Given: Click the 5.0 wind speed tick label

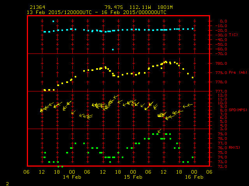Looking at the screenshot, I should tap(223, 122).
